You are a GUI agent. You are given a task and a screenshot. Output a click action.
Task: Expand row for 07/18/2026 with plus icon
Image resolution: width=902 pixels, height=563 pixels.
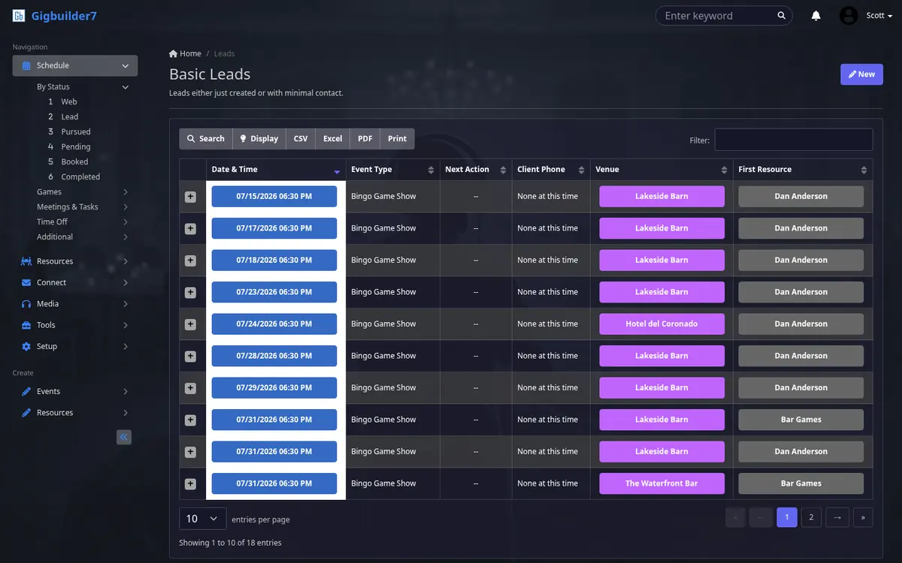pyautogui.click(x=190, y=260)
